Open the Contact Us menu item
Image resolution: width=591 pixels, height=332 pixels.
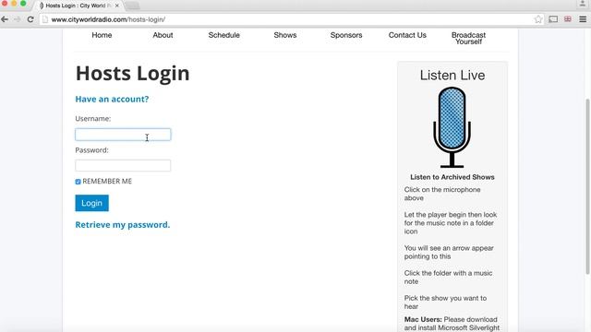407,35
